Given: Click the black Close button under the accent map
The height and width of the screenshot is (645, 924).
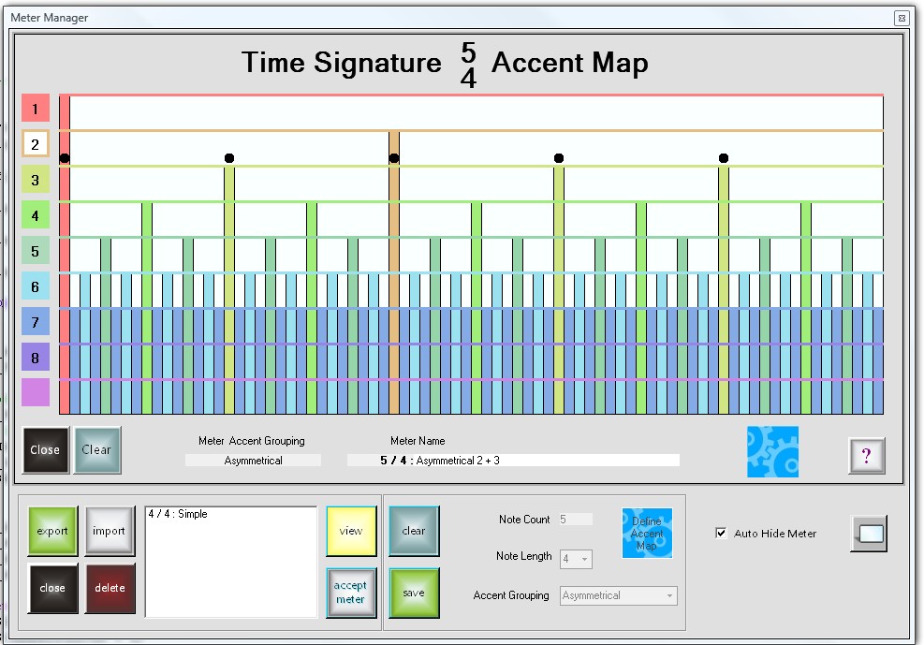Looking at the screenshot, I should [x=45, y=449].
